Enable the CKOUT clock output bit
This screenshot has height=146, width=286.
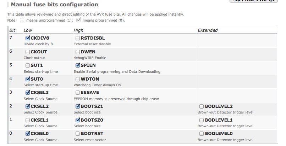tap(28, 52)
